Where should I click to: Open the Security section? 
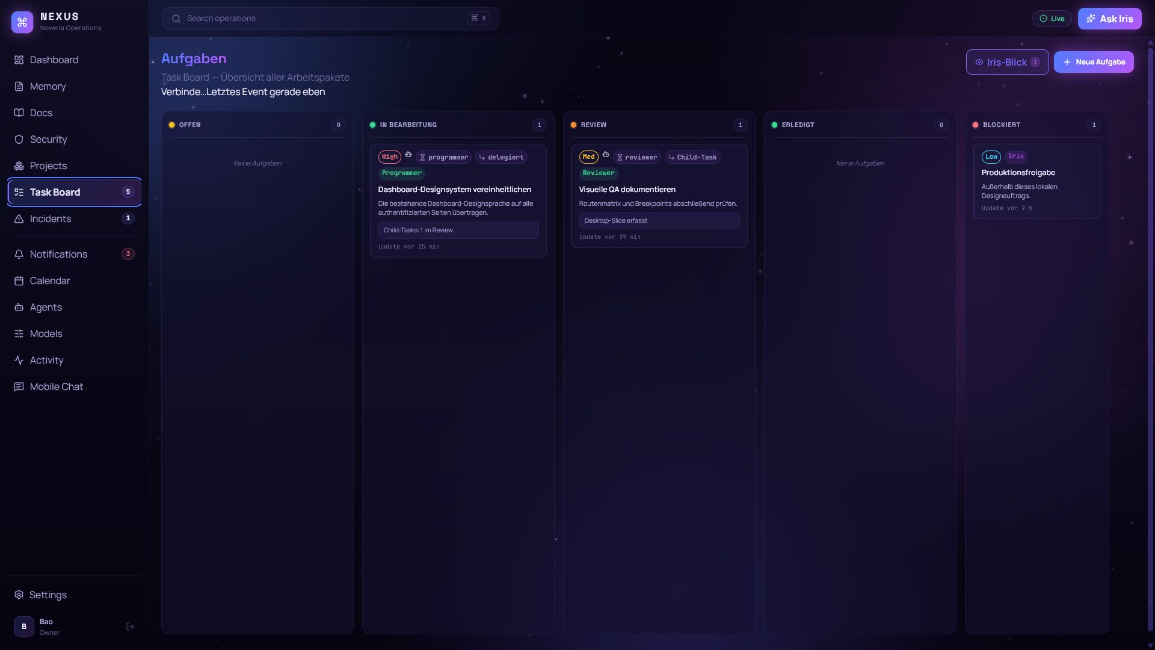click(74, 139)
